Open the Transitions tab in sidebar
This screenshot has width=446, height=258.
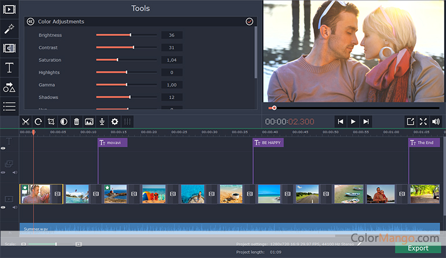click(x=9, y=48)
